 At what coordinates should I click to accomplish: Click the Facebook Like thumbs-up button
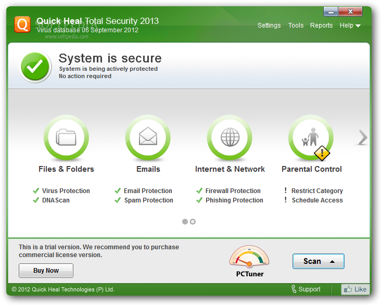[355, 289]
